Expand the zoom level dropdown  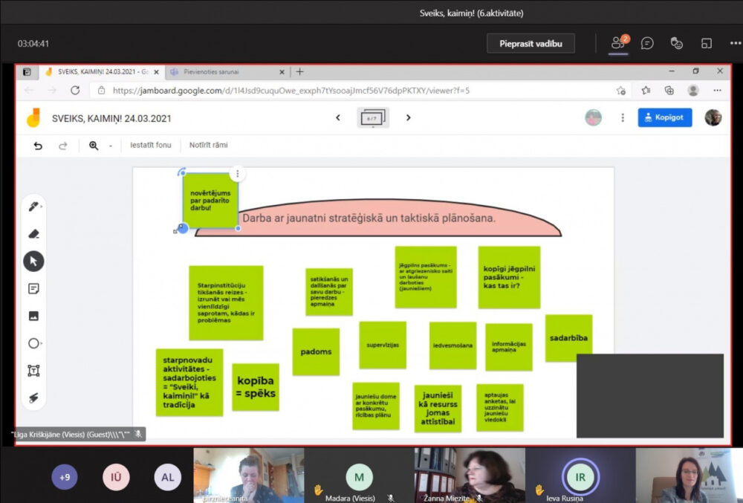point(111,146)
